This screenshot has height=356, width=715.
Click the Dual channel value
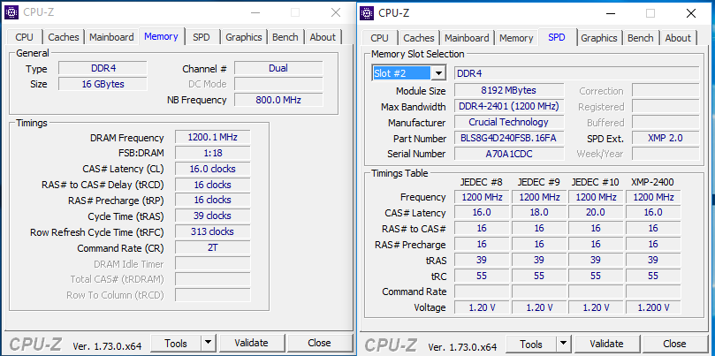point(278,68)
